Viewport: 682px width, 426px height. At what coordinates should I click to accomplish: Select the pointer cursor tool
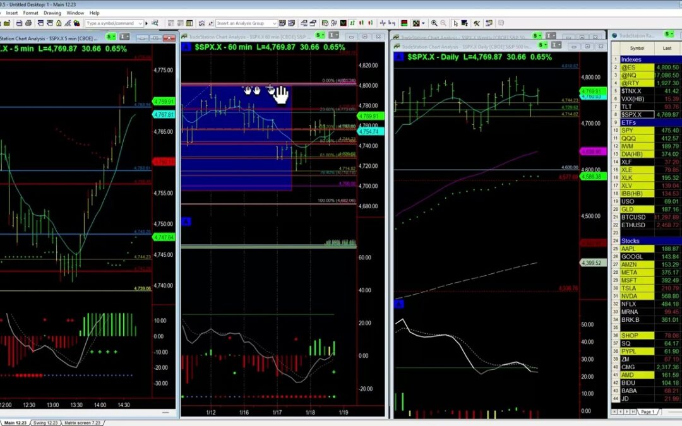pos(455,23)
